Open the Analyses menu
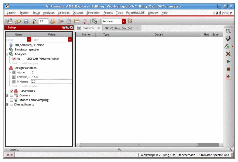 coord(49,12)
